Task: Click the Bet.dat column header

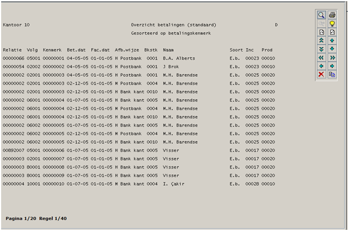Action: [76, 50]
